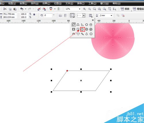Open the 工具(O) menu
This screenshot has height=123, width=144.
click(x=92, y=3)
